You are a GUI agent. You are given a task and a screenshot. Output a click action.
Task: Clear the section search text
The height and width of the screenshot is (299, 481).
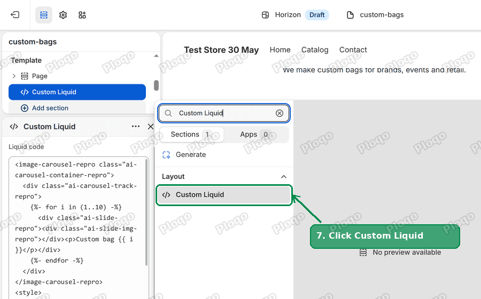pyautogui.click(x=279, y=113)
